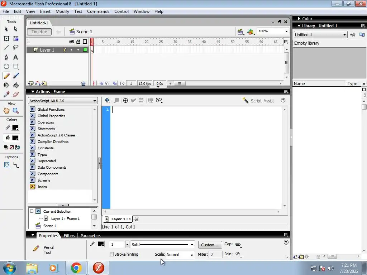The width and height of the screenshot is (367, 275).
Task: Select the Line tool
Action: coord(6,48)
